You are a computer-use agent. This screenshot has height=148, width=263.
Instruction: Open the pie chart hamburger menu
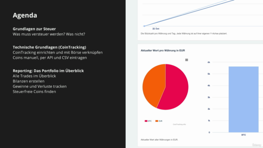pos(187,60)
